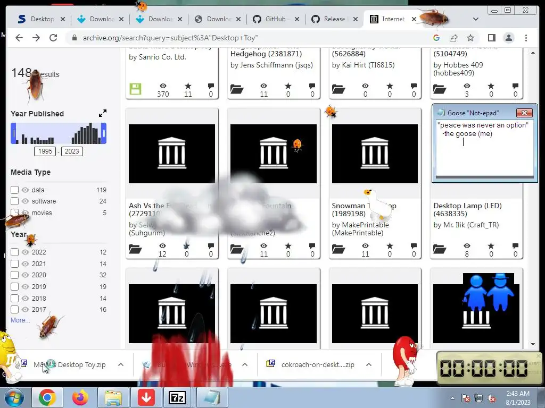The image size is (545, 408).
Task: Go back to the previous page
Action: (19, 38)
